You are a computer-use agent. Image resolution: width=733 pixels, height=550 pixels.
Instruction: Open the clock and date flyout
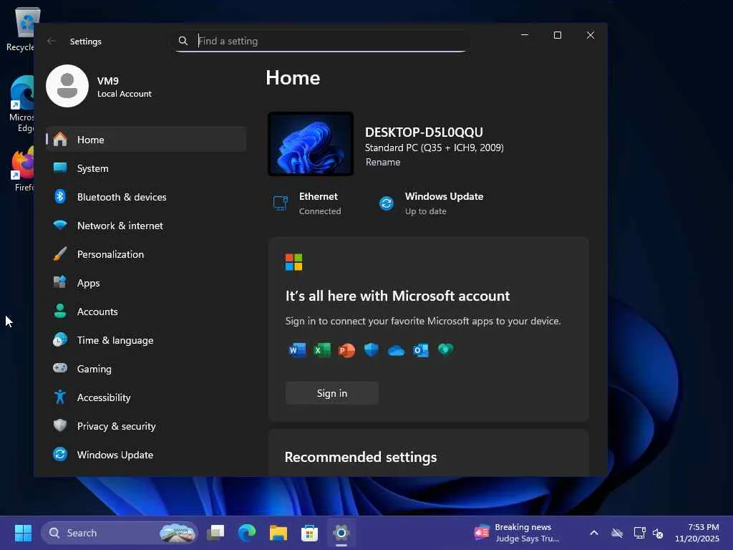click(697, 533)
